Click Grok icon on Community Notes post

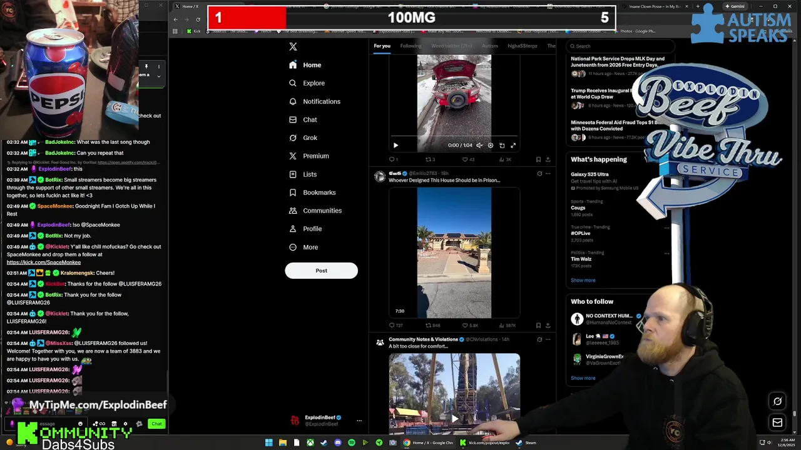539,339
